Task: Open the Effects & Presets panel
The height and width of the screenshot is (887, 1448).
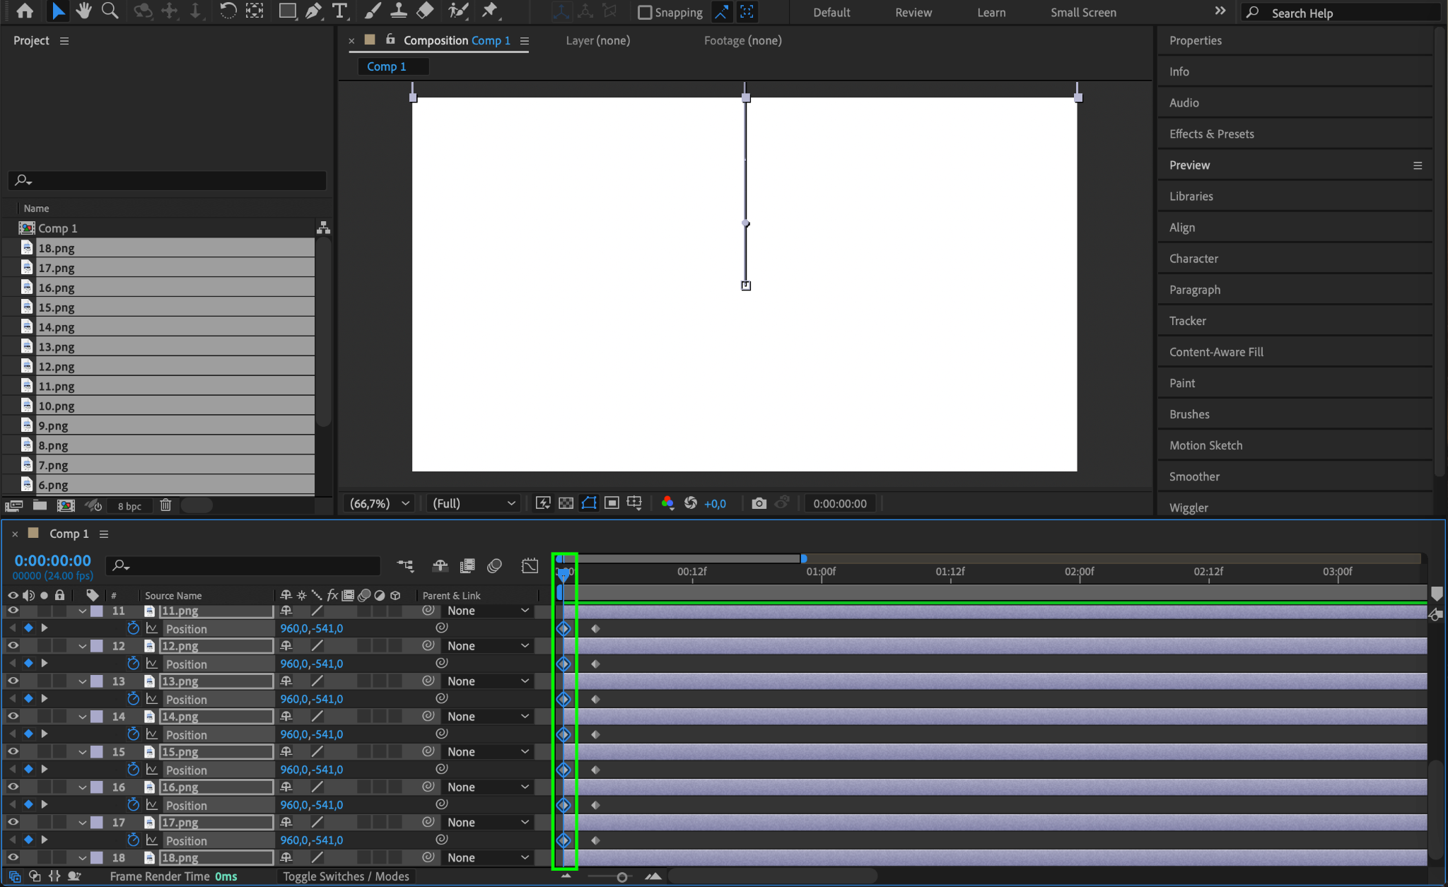Action: coord(1211,134)
